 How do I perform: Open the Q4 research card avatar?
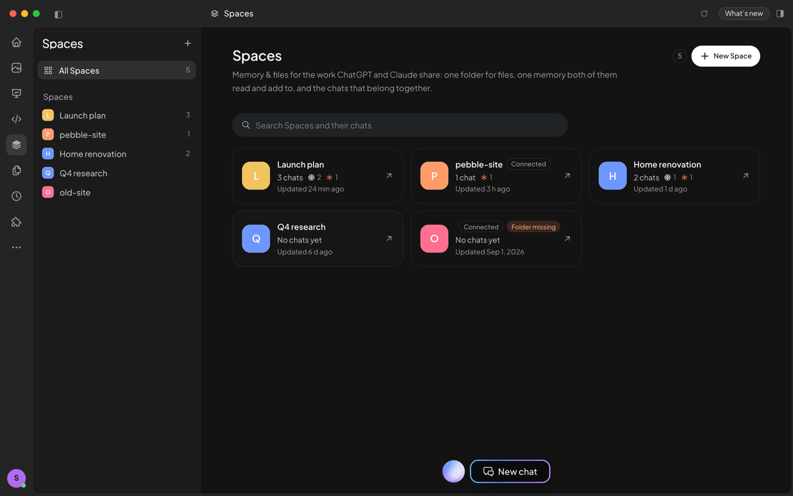click(x=256, y=239)
